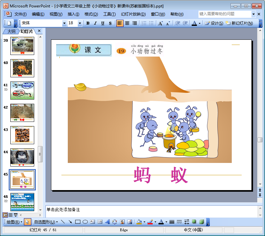This screenshot has width=265, height=236.
Task: Toggle numbered list formatting
Action: (144, 23)
